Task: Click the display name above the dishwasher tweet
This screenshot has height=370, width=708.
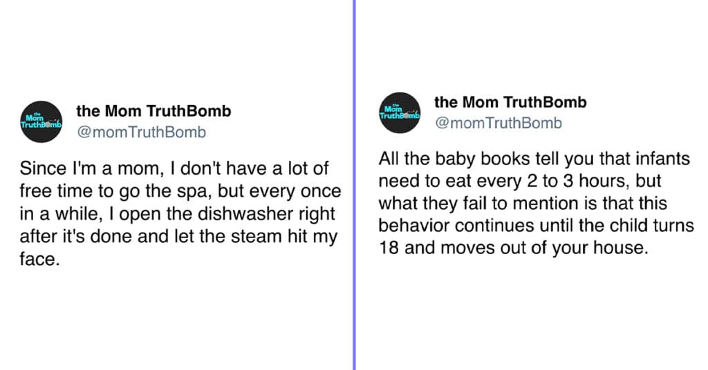Action: tap(153, 111)
